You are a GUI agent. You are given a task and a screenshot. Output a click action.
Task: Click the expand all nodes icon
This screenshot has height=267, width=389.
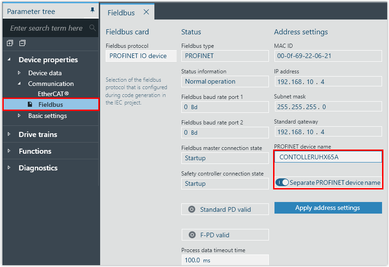pos(10,43)
